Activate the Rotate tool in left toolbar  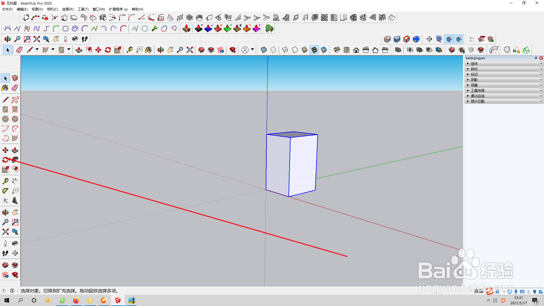(5, 160)
